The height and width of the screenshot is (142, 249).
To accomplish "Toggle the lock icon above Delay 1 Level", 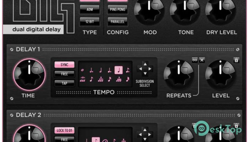I will tap(236, 60).
